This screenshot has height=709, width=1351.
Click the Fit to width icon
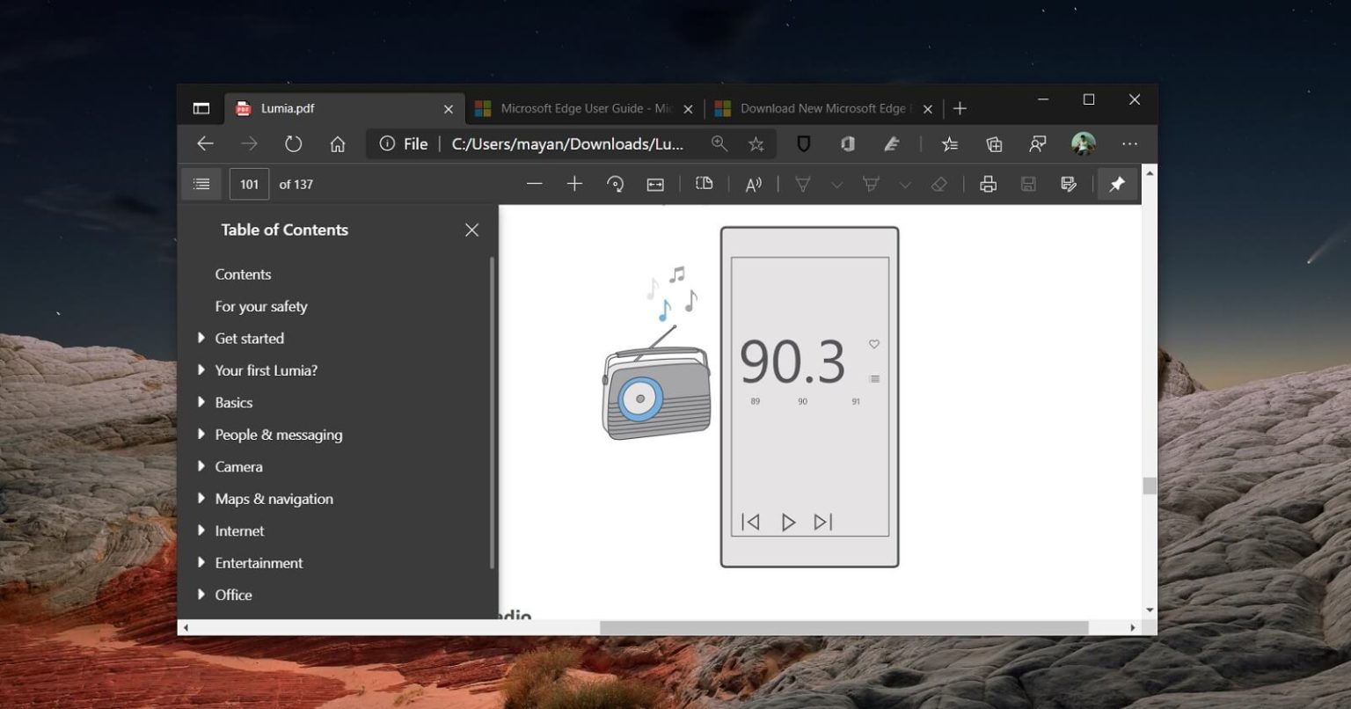[656, 184]
